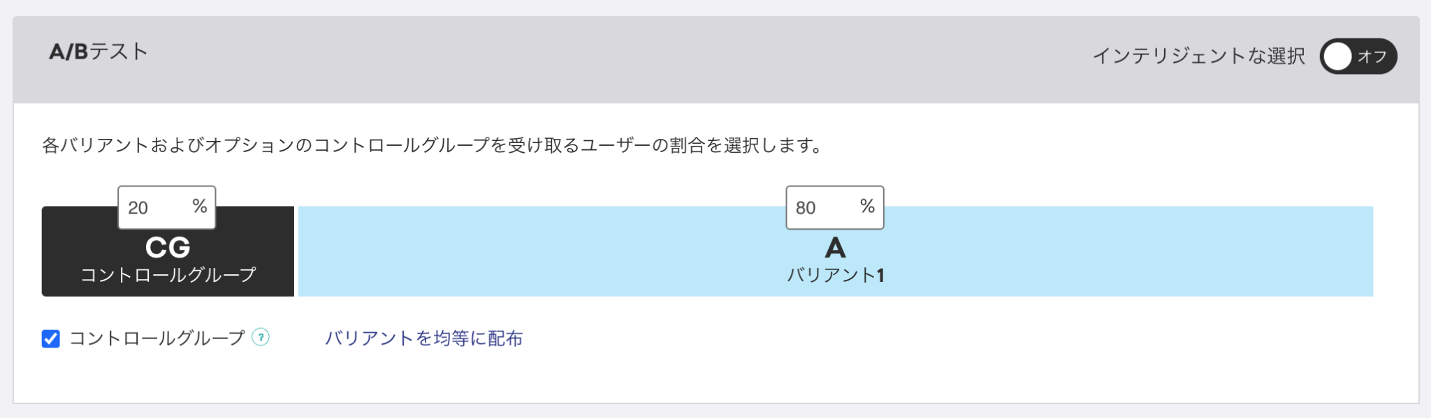Click the 80 % input field for variant A
Image resolution: width=1431 pixels, height=418 pixels.
[x=835, y=207]
